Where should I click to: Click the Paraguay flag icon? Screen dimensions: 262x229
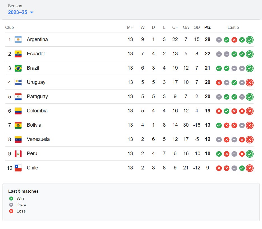point(18,96)
